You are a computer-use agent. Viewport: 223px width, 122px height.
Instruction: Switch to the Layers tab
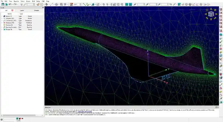pyautogui.click(x=22, y=10)
